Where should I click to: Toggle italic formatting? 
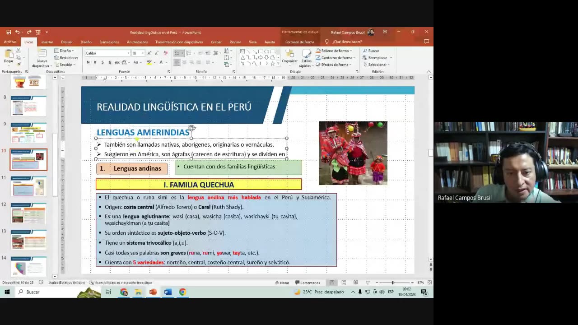coord(95,62)
